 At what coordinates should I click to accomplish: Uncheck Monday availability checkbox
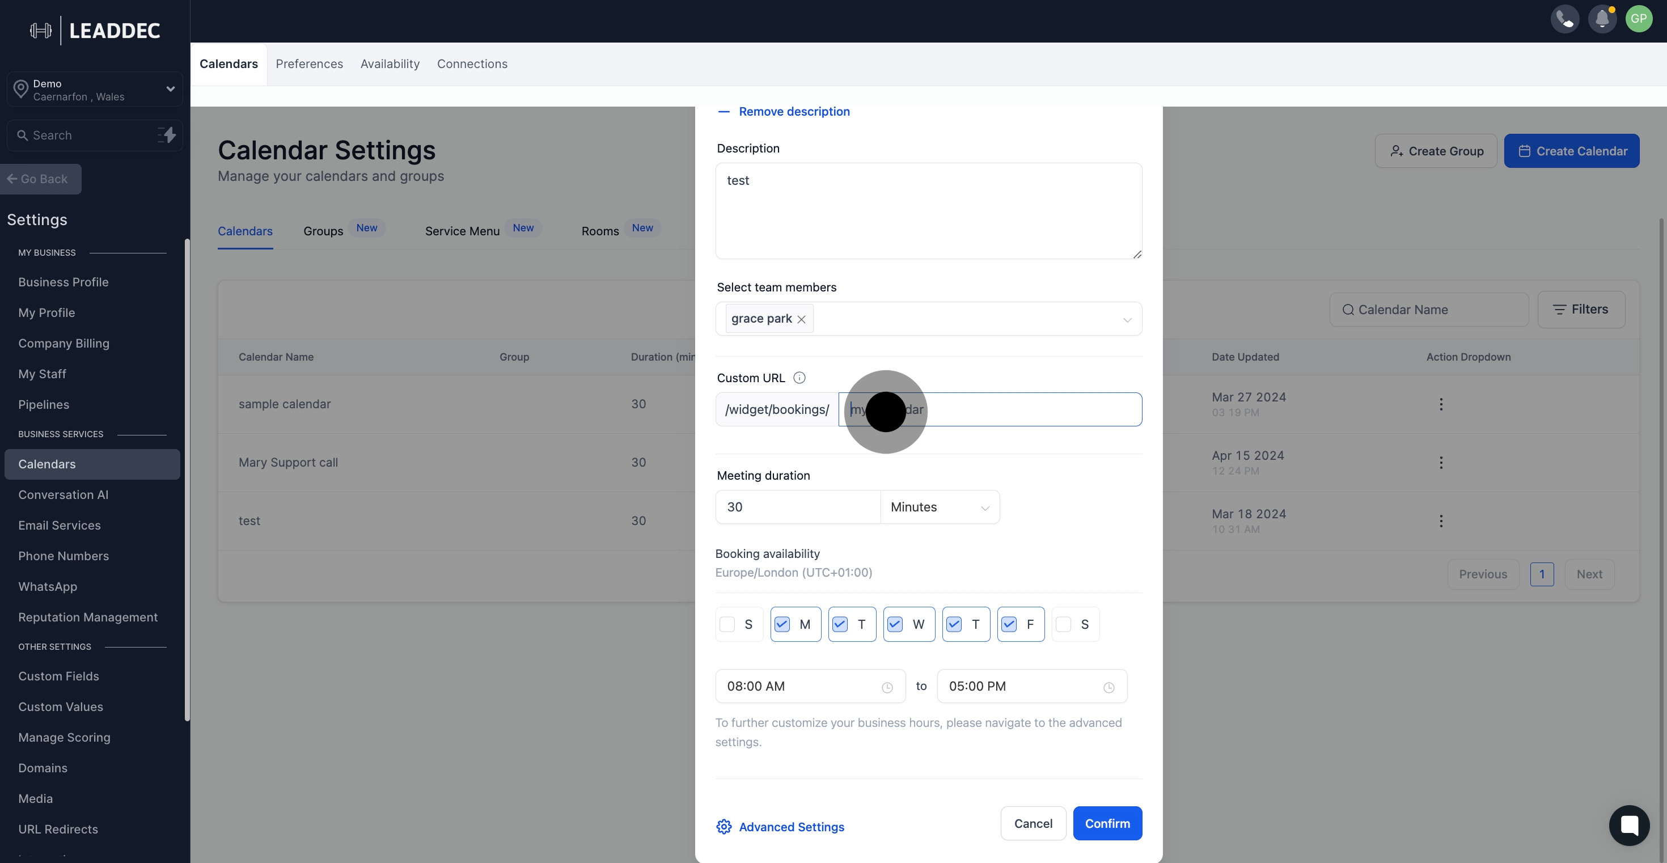(782, 624)
